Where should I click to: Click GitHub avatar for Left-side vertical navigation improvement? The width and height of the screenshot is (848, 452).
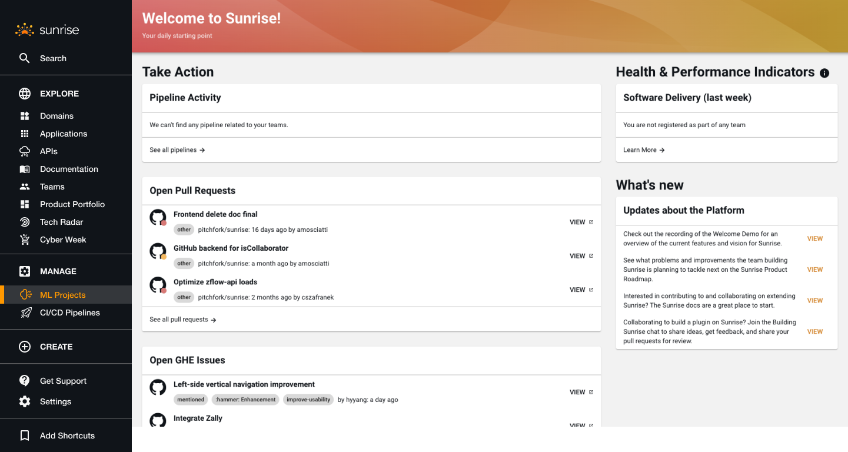point(158,387)
